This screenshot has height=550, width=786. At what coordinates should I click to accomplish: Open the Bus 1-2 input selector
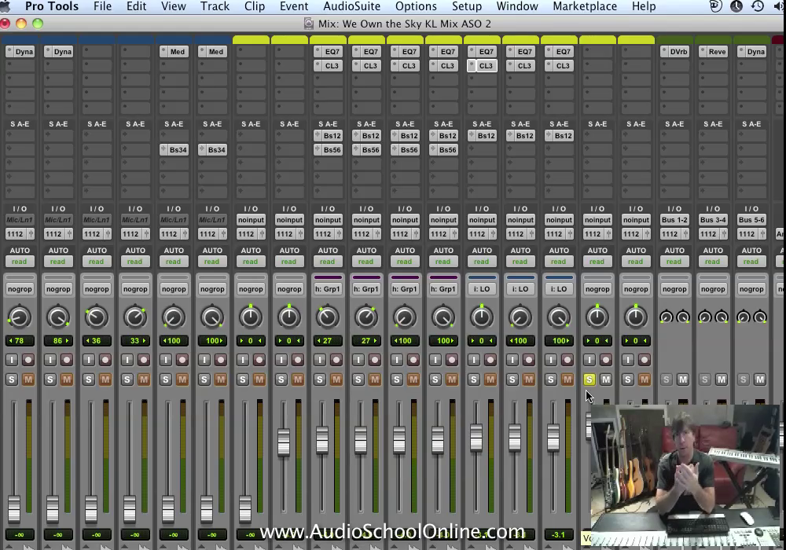click(674, 220)
